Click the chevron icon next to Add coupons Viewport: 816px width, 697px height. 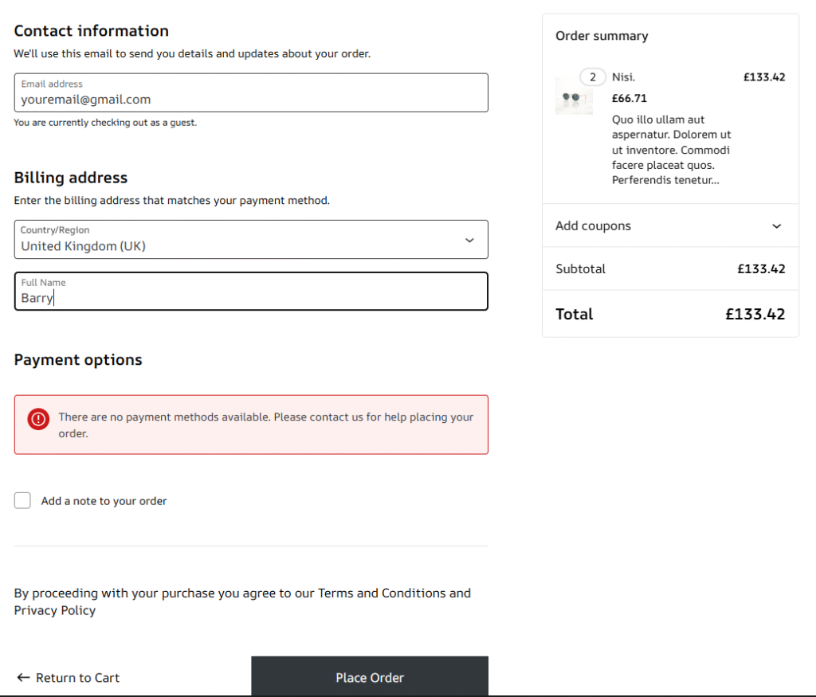(777, 226)
